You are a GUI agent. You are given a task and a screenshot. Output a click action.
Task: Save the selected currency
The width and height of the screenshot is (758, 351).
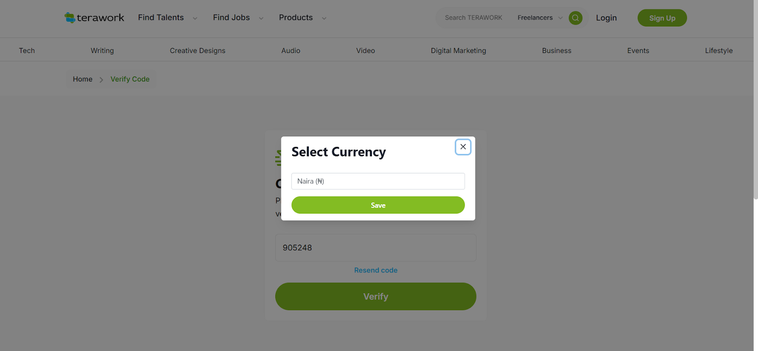(378, 205)
